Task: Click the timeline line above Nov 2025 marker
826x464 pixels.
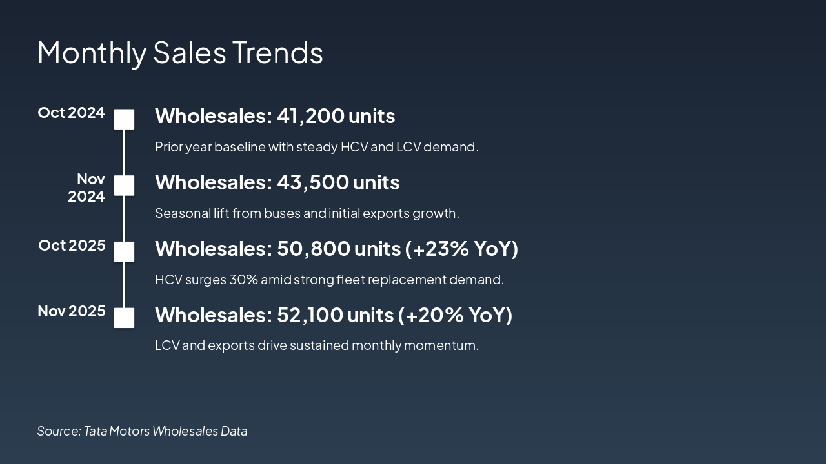Action: [x=124, y=285]
